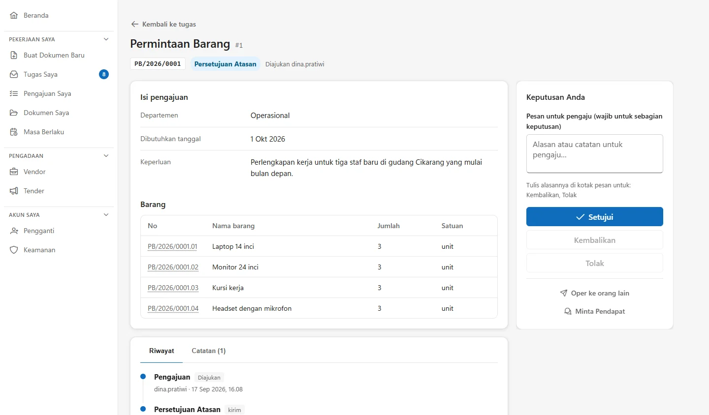Click the Tender megaphone icon

coord(14,191)
